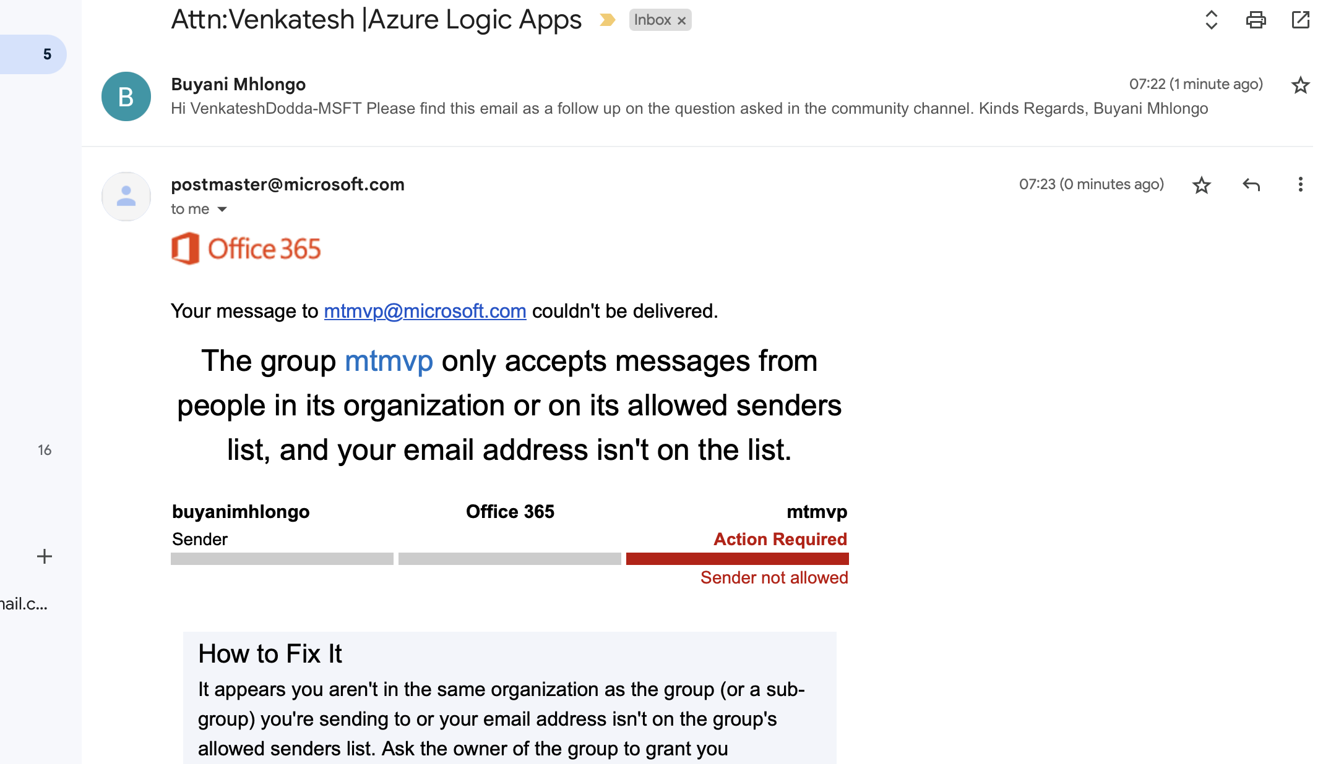Click the '07:22 (1 minute ago)' timestamp
Viewport: 1323px width, 764px height.
click(1196, 84)
